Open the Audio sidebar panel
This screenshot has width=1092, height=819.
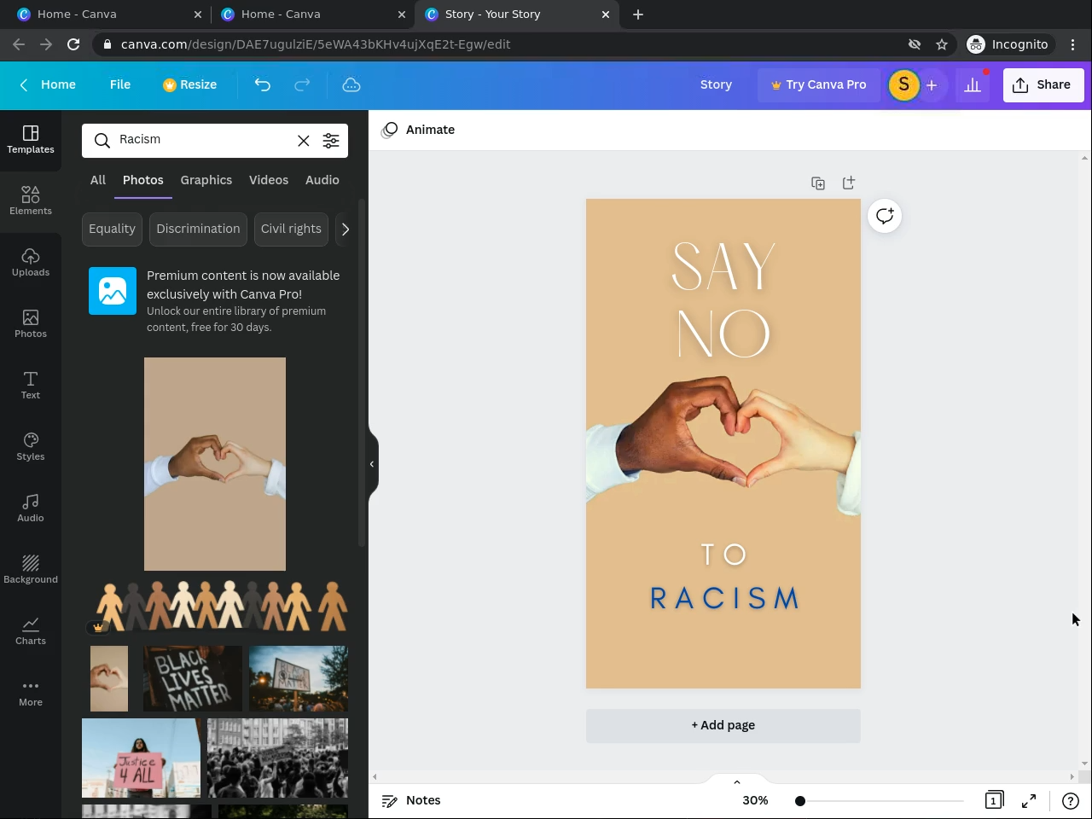(x=31, y=508)
